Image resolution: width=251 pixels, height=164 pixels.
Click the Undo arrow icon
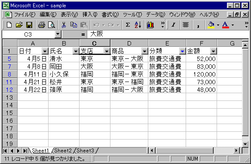point(96,25)
